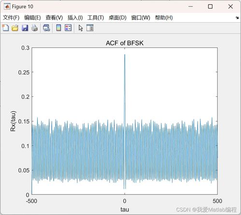Open the 编辑(E) menu

[x=32, y=17]
